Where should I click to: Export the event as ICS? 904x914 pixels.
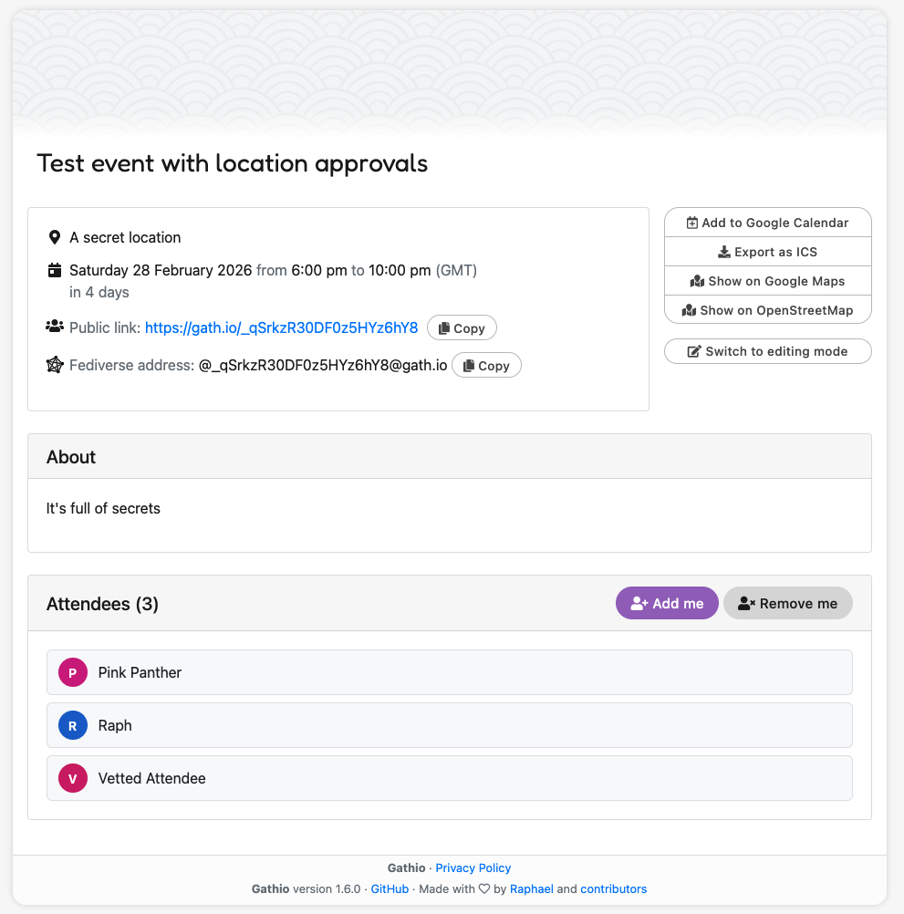767,252
